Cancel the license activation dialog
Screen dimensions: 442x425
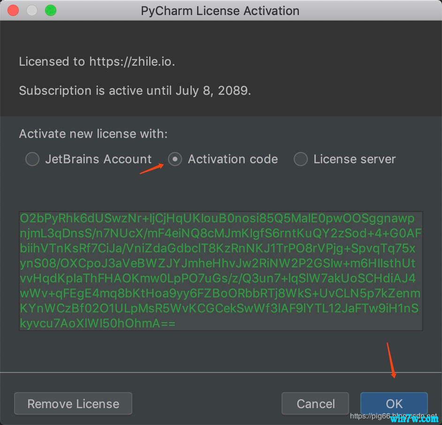(315, 404)
